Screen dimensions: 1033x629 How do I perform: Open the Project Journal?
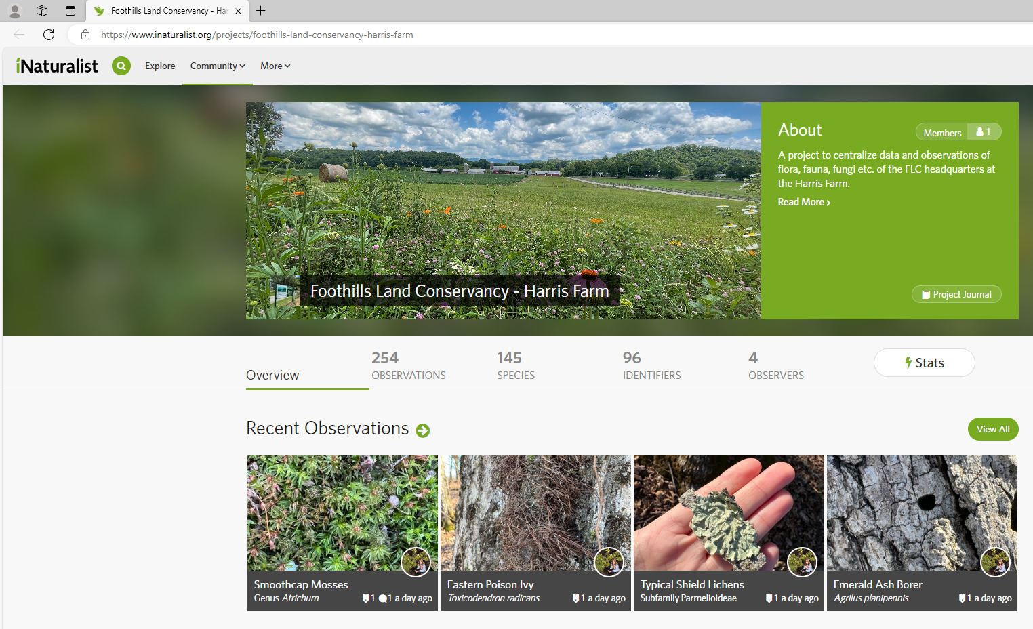tap(956, 294)
